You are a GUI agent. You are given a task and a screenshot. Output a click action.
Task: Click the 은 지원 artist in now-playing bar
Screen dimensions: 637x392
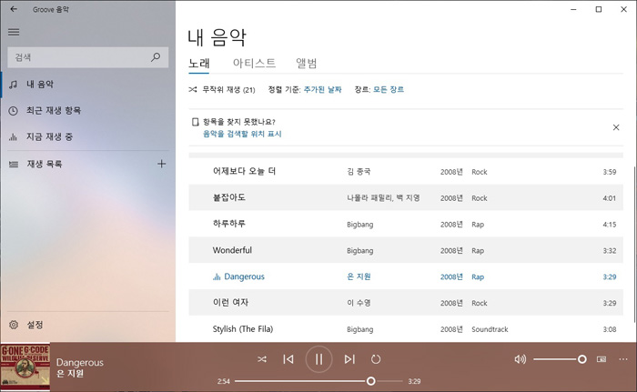click(x=70, y=373)
